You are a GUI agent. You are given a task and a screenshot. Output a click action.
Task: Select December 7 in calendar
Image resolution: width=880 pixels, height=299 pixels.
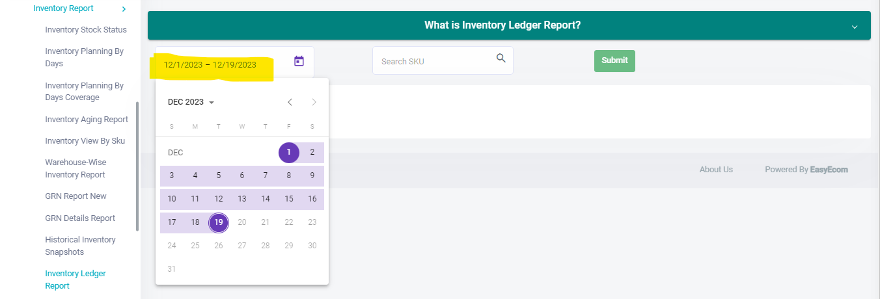pyautogui.click(x=266, y=175)
